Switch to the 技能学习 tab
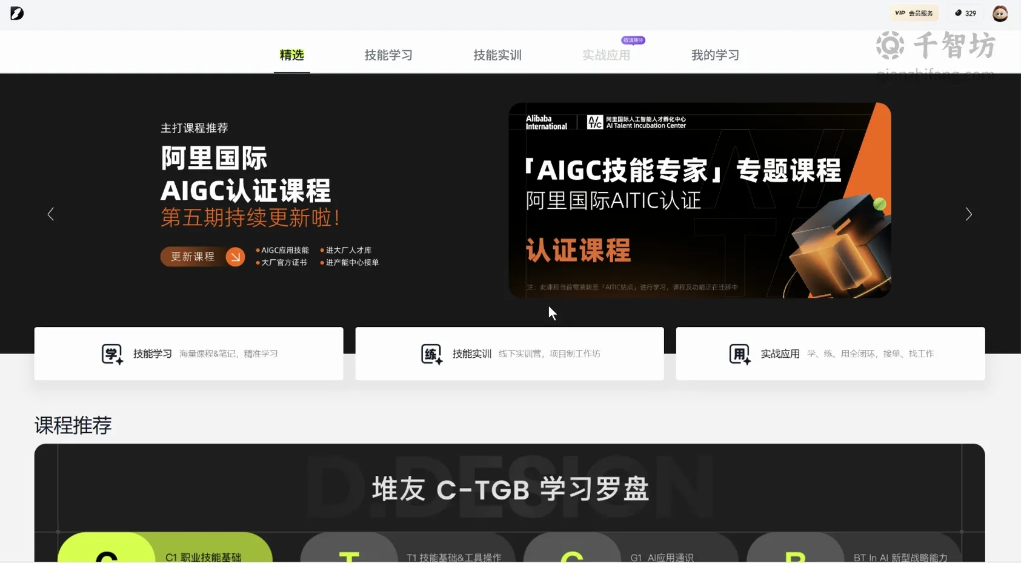Screen dimensions: 1021x563 pos(388,55)
